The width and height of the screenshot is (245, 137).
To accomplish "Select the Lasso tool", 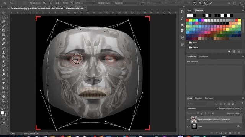I will coord(3,22).
